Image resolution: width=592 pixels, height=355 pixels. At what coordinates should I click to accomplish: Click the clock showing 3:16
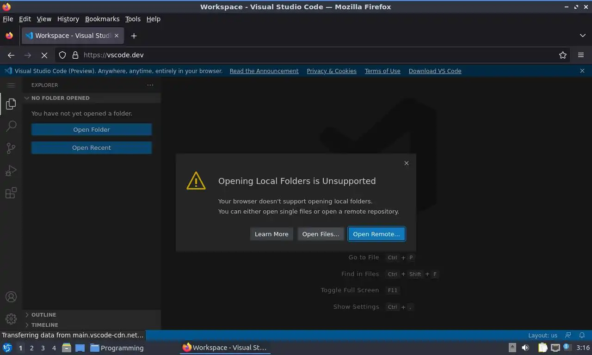click(583, 348)
